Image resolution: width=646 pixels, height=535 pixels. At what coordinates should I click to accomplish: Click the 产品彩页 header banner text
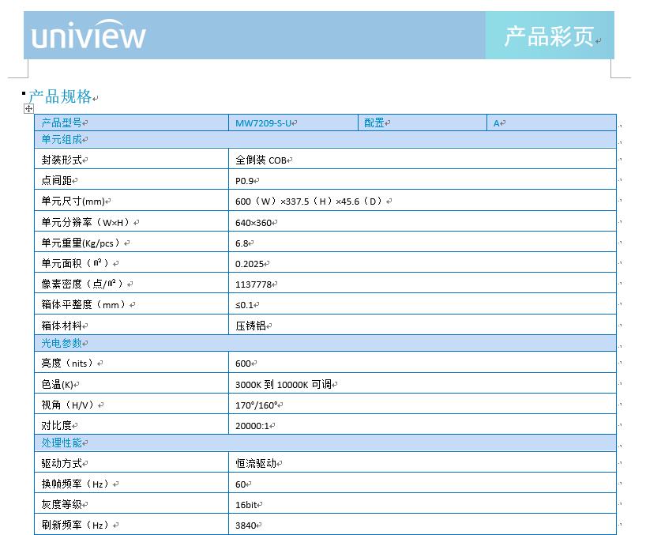pos(549,36)
